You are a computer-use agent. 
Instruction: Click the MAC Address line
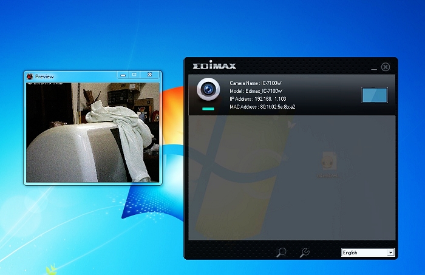coord(262,107)
